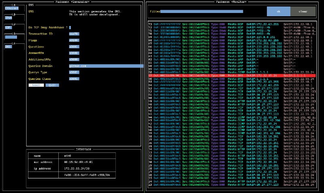Click the Transaction ID input field
The image size is (324, 193).
point(74,34)
